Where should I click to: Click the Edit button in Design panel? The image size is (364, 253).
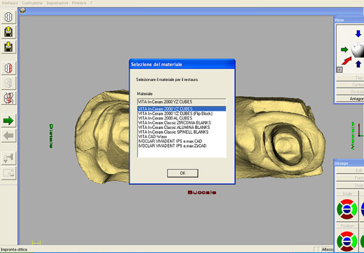click(350, 171)
